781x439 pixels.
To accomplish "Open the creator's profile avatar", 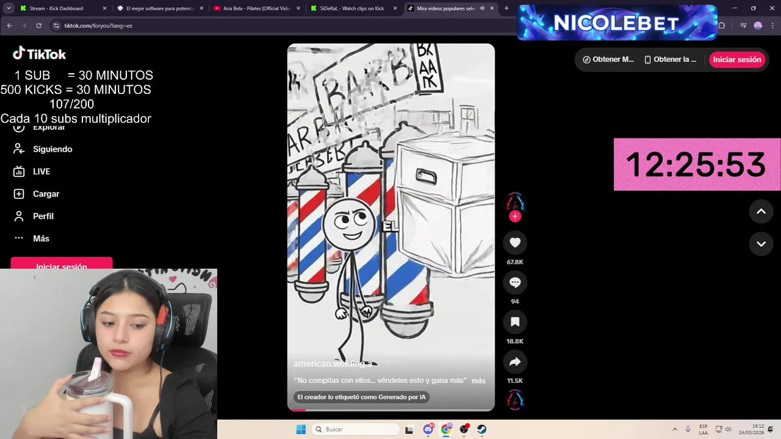I will point(515,202).
